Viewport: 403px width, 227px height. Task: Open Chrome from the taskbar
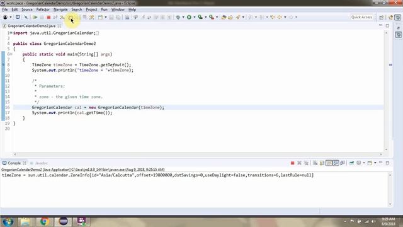point(44,221)
